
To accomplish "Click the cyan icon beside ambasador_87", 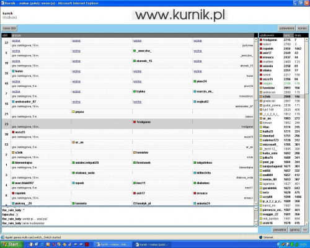I will (x=13, y=102).
